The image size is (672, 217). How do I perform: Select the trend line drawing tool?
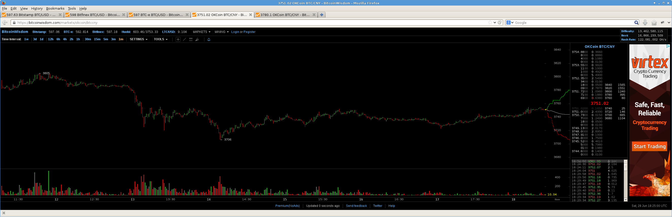[184, 40]
